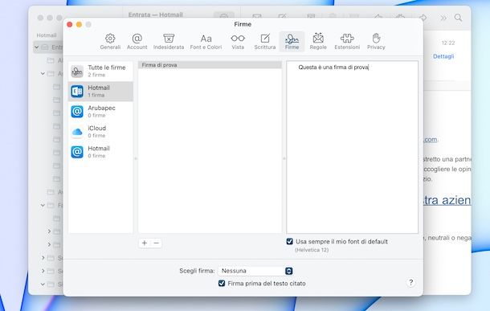Select the iCloud account

coord(100,132)
